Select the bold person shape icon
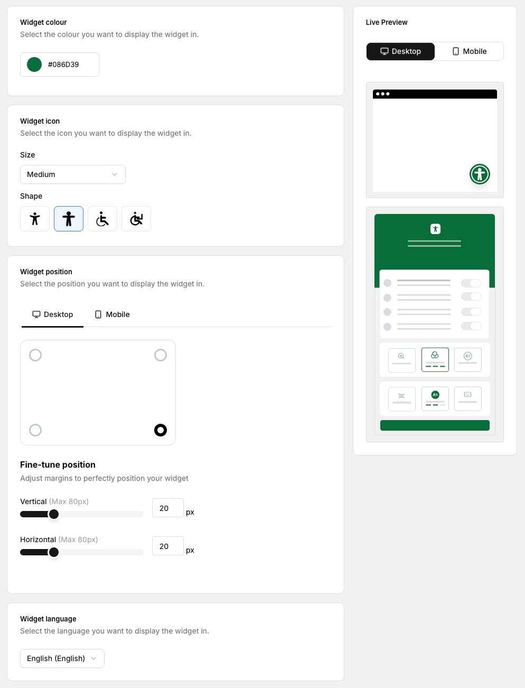The width and height of the screenshot is (525, 688). (69, 219)
